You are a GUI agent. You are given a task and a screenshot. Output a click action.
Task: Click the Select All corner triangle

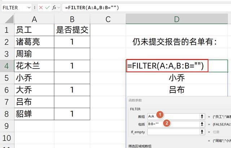click(x=9, y=19)
